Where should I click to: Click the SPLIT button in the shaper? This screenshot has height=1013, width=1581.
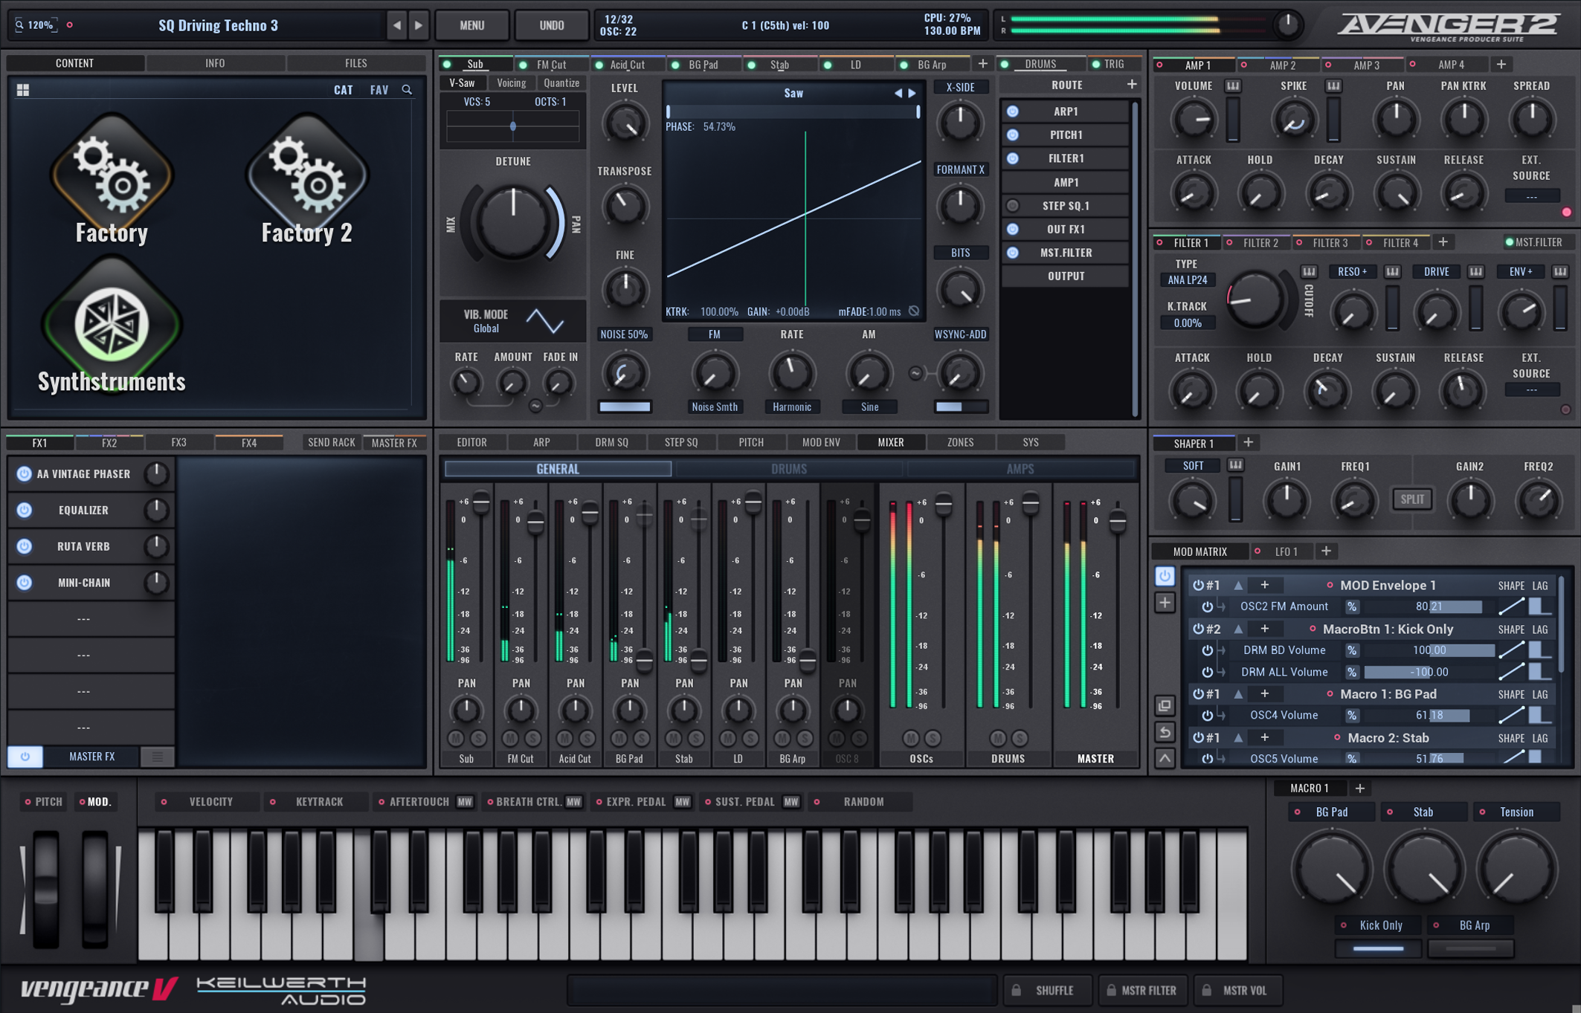[1411, 499]
